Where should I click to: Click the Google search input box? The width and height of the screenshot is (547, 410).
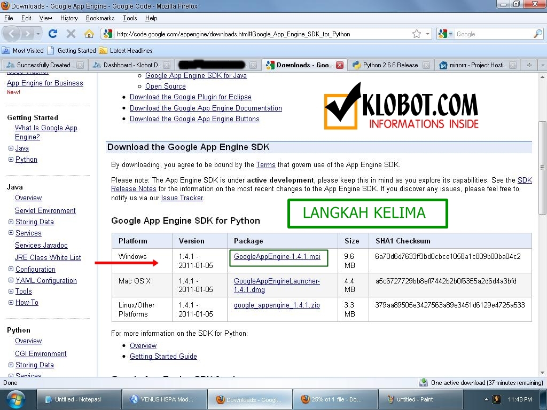pyautogui.click(x=494, y=34)
